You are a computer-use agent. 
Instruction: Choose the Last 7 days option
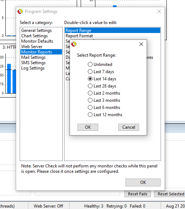pos(90,72)
